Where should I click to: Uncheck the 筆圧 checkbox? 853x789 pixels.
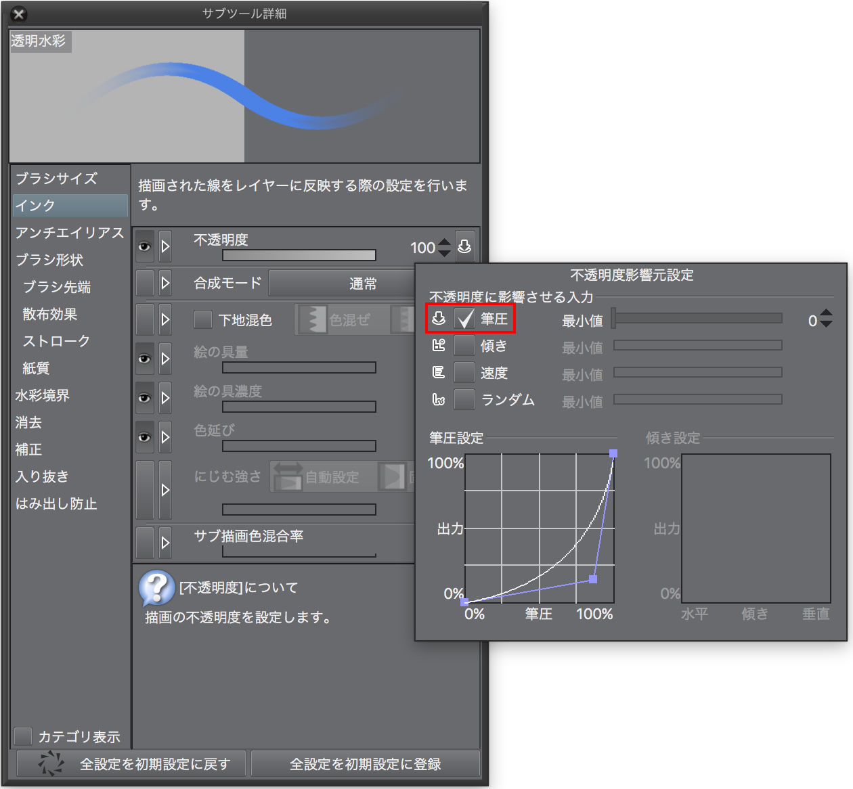pyautogui.click(x=464, y=319)
